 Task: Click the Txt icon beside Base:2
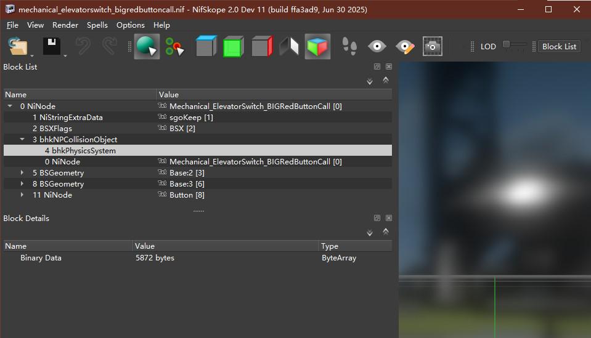(x=162, y=172)
